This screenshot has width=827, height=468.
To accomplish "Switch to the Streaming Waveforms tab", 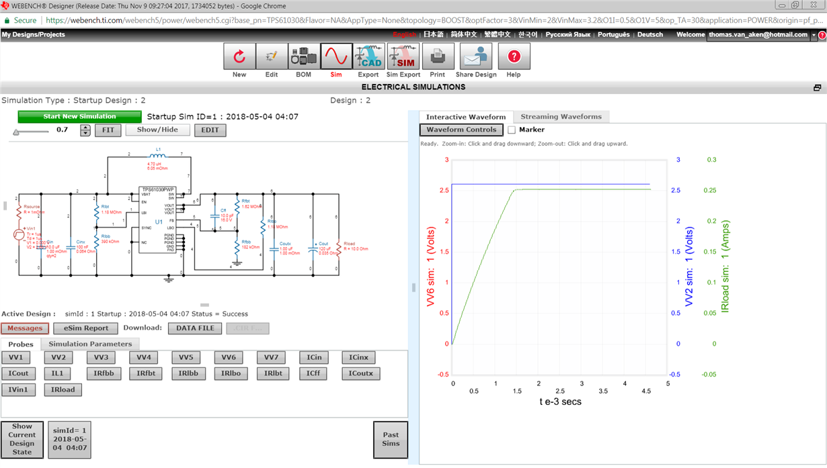I will point(561,117).
